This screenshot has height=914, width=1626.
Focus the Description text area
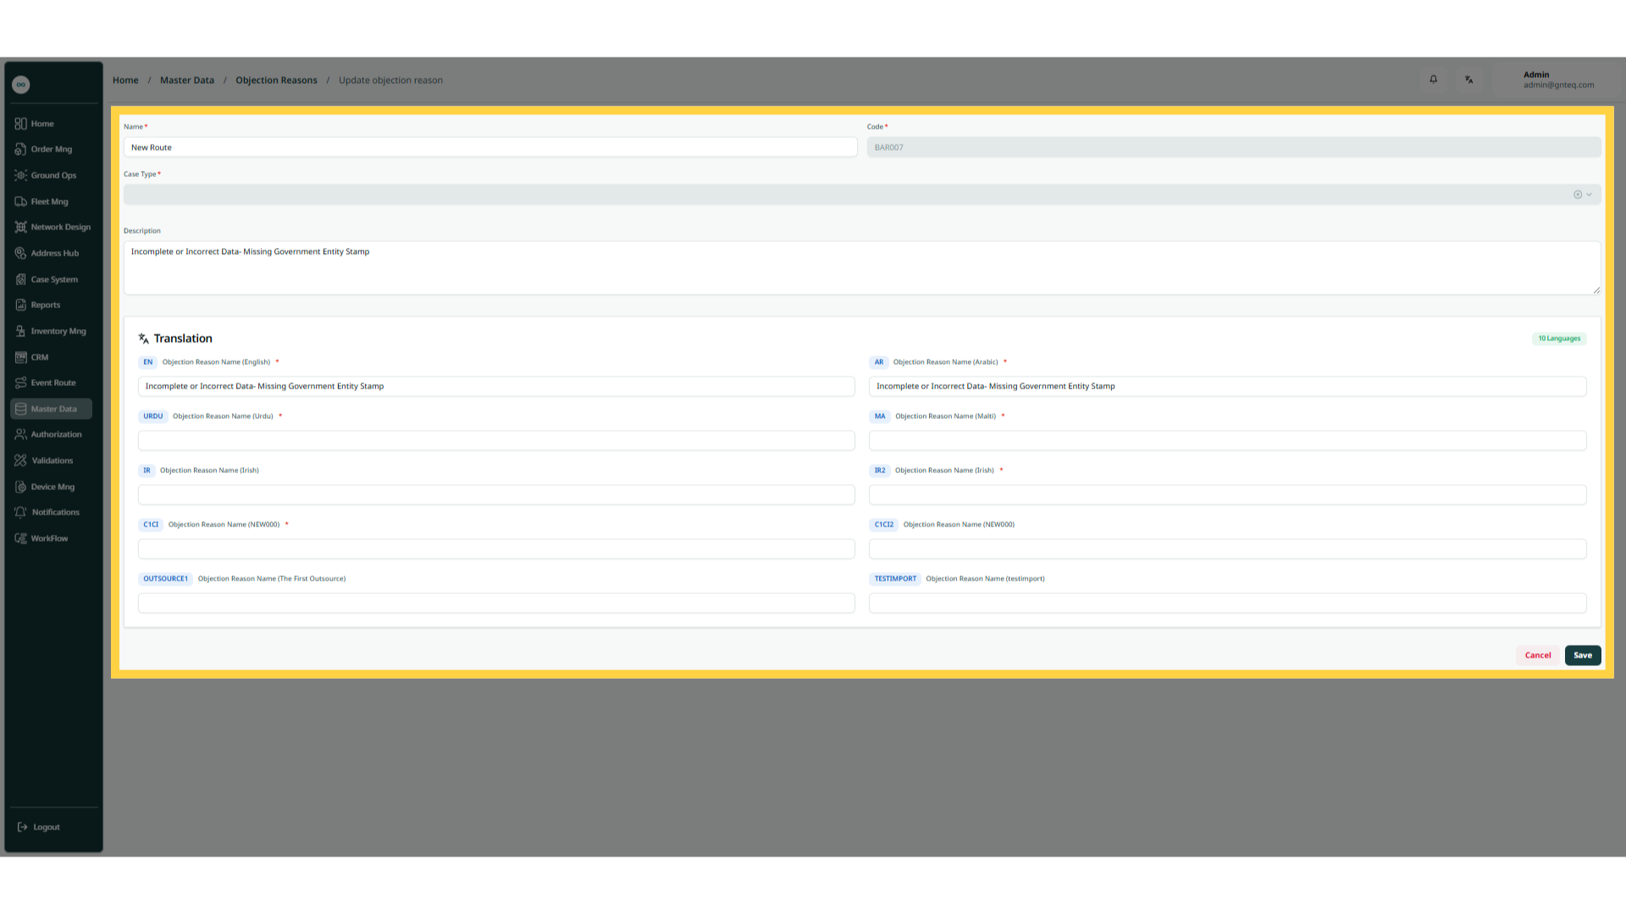[862, 268]
